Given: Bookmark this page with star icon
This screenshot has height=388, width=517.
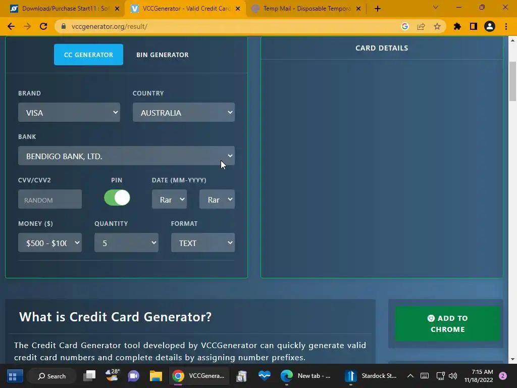Looking at the screenshot, I should 437,26.
